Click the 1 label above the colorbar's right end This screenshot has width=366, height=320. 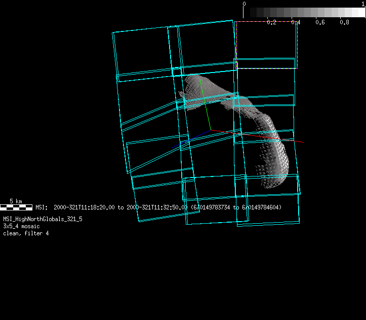(x=363, y=4)
